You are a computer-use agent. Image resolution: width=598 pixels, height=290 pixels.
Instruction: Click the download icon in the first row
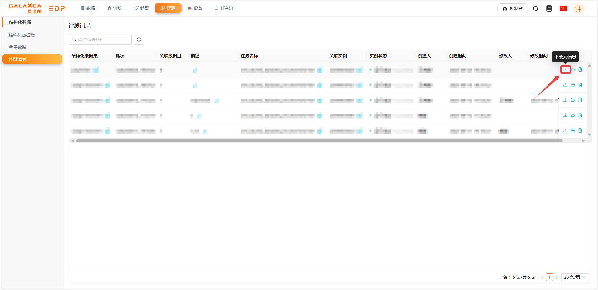(565, 69)
